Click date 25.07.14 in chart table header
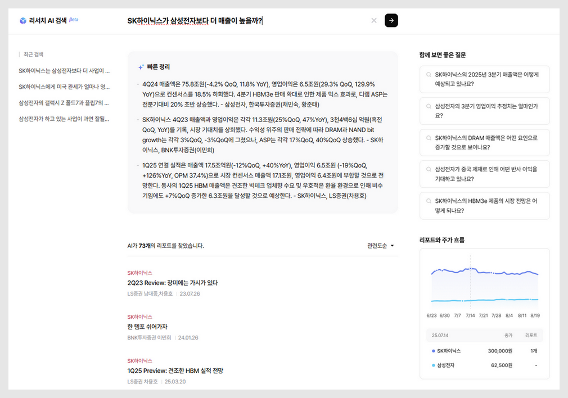568x398 pixels. click(440, 336)
